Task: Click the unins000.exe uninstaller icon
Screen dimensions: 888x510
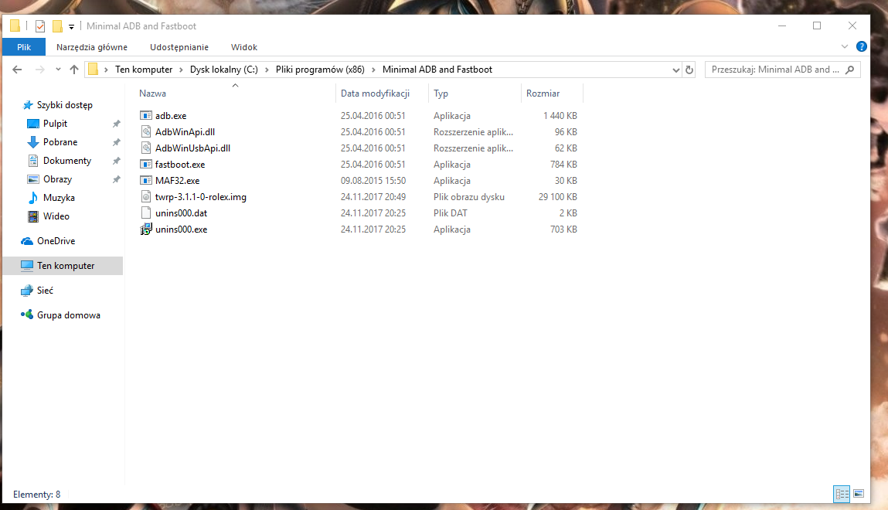Action: tap(146, 229)
